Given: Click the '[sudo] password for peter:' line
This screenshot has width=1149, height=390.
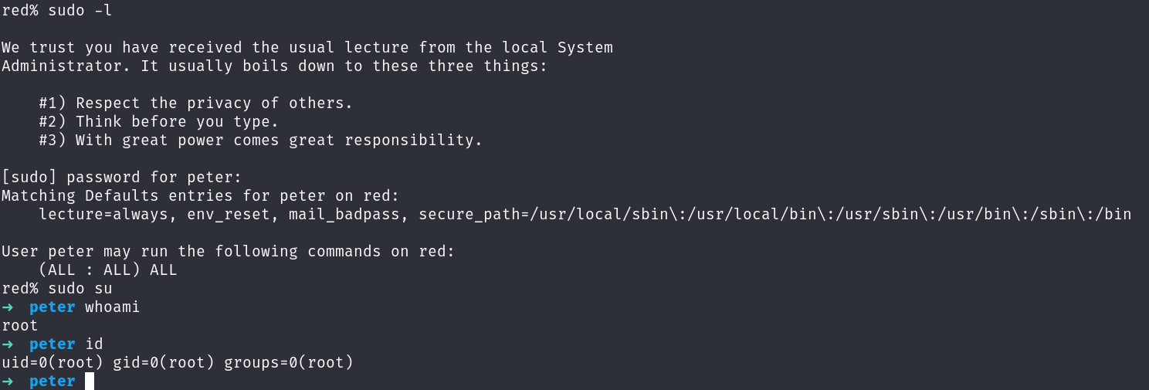Looking at the screenshot, I should [x=122, y=178].
